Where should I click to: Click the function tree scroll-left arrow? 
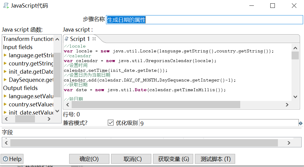[6, 119]
